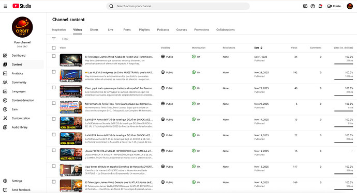Click the filter lines icon
357x193 pixels.
[x=54, y=39]
